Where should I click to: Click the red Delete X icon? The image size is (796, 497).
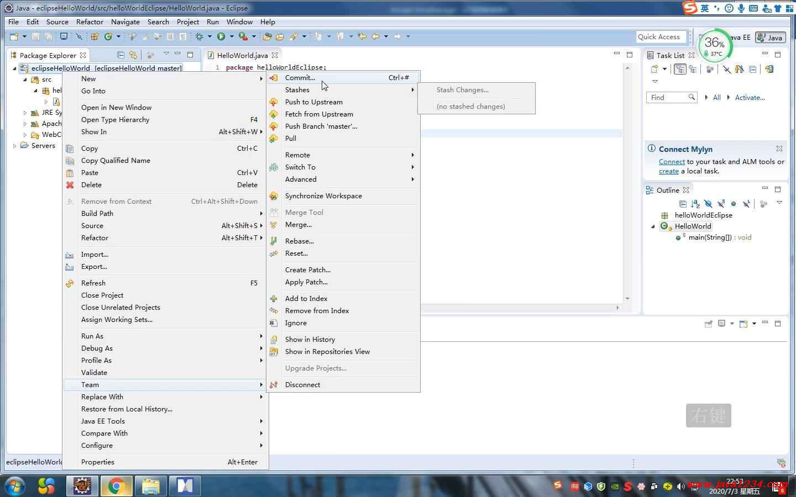pyautogui.click(x=70, y=185)
